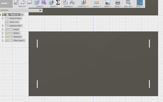Click the Create Sketch icon
Screen dimensions: 163x102
coord(16,2)
